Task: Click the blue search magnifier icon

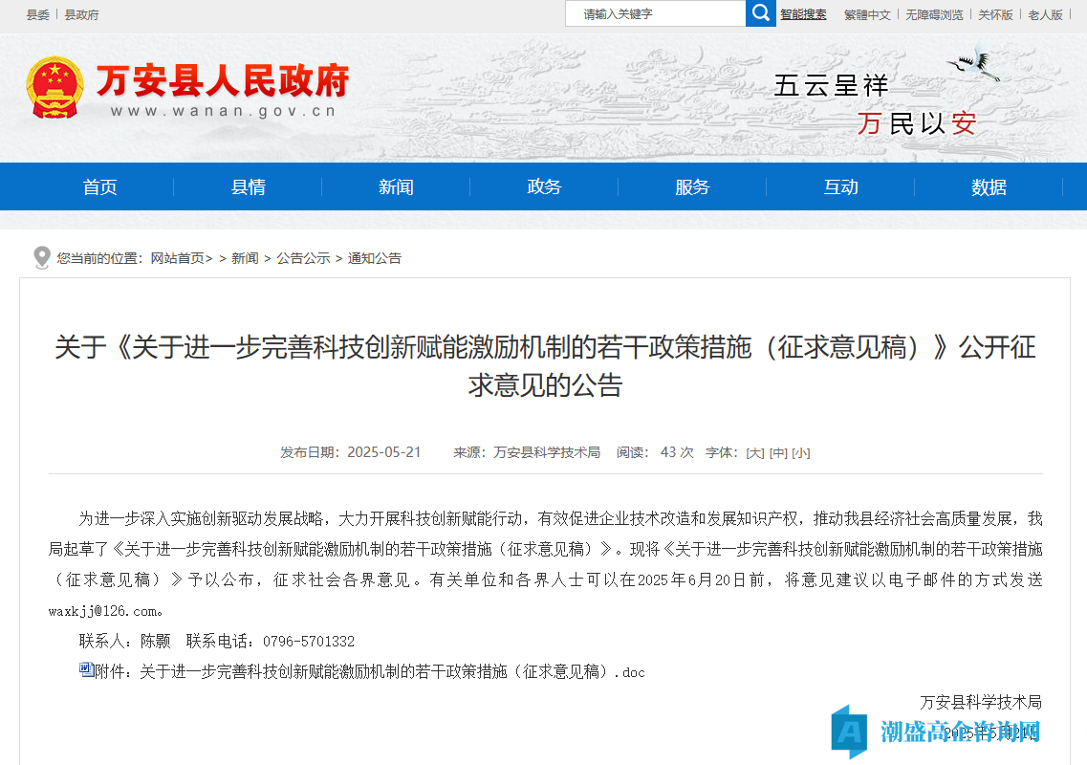Action: (x=760, y=13)
